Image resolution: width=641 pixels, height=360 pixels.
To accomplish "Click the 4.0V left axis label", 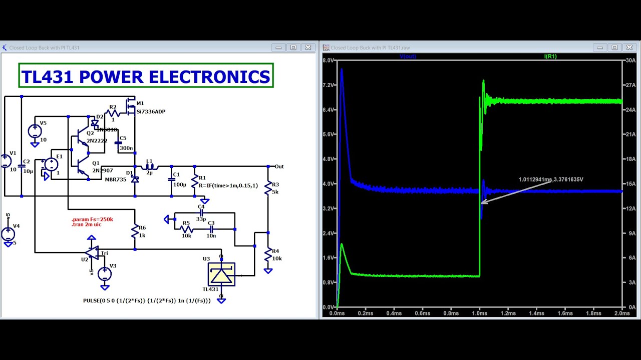I will click(328, 183).
